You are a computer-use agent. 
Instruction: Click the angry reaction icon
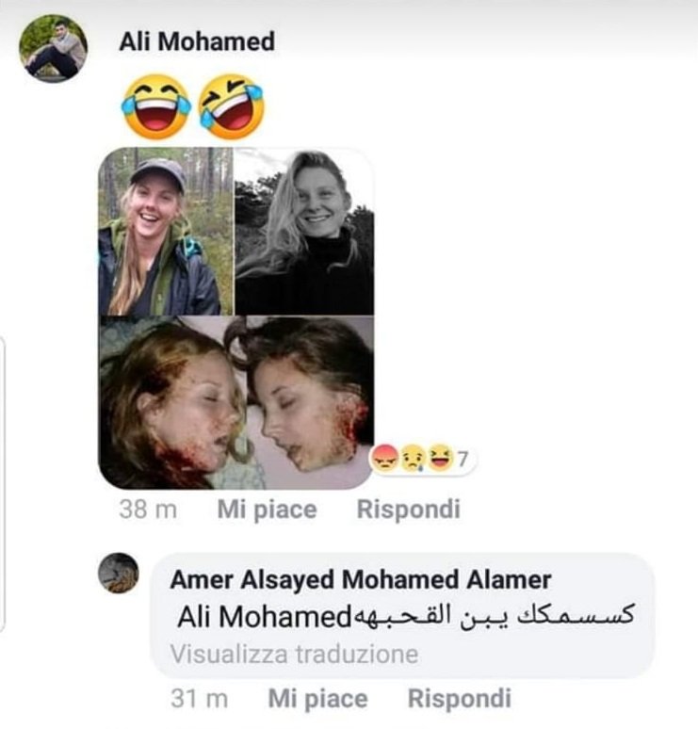coord(384,460)
